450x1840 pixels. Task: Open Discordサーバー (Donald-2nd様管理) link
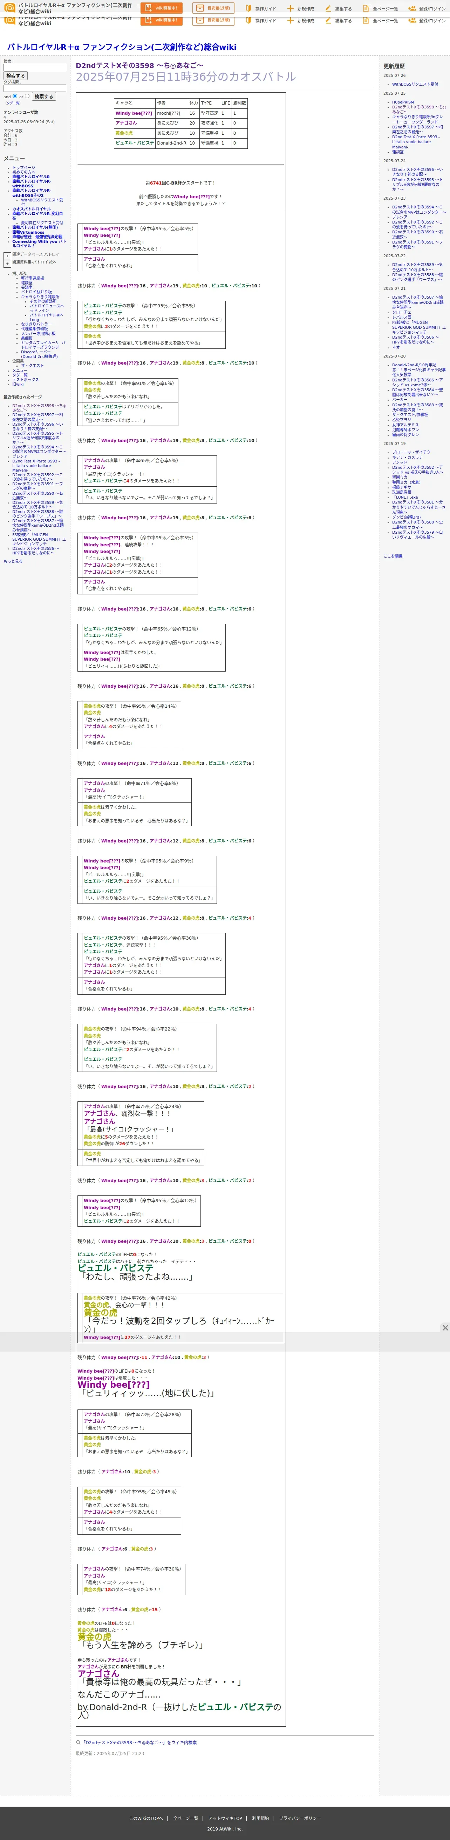(x=39, y=354)
